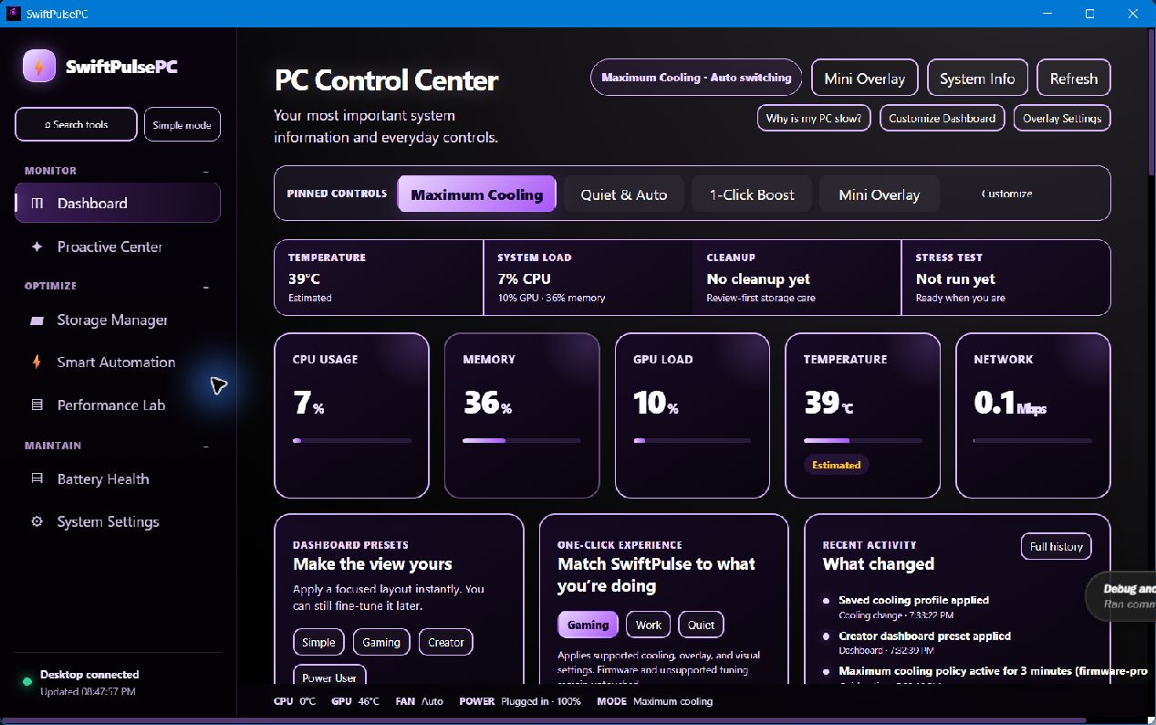Open the Stress Test summary tile

[x=1005, y=278]
